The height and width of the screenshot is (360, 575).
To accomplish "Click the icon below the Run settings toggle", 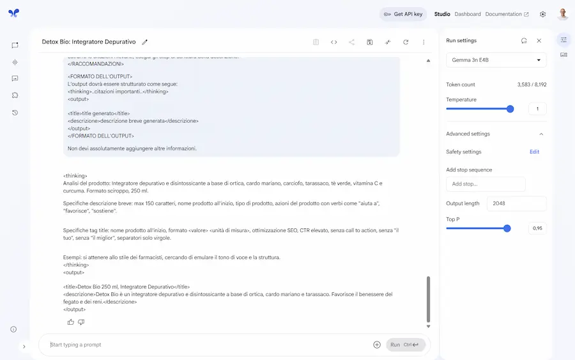I will click(x=563, y=55).
